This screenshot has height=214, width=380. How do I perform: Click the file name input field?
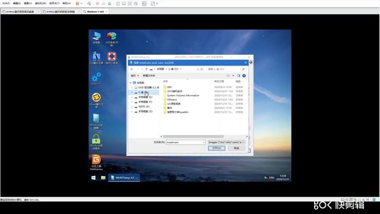pos(186,142)
